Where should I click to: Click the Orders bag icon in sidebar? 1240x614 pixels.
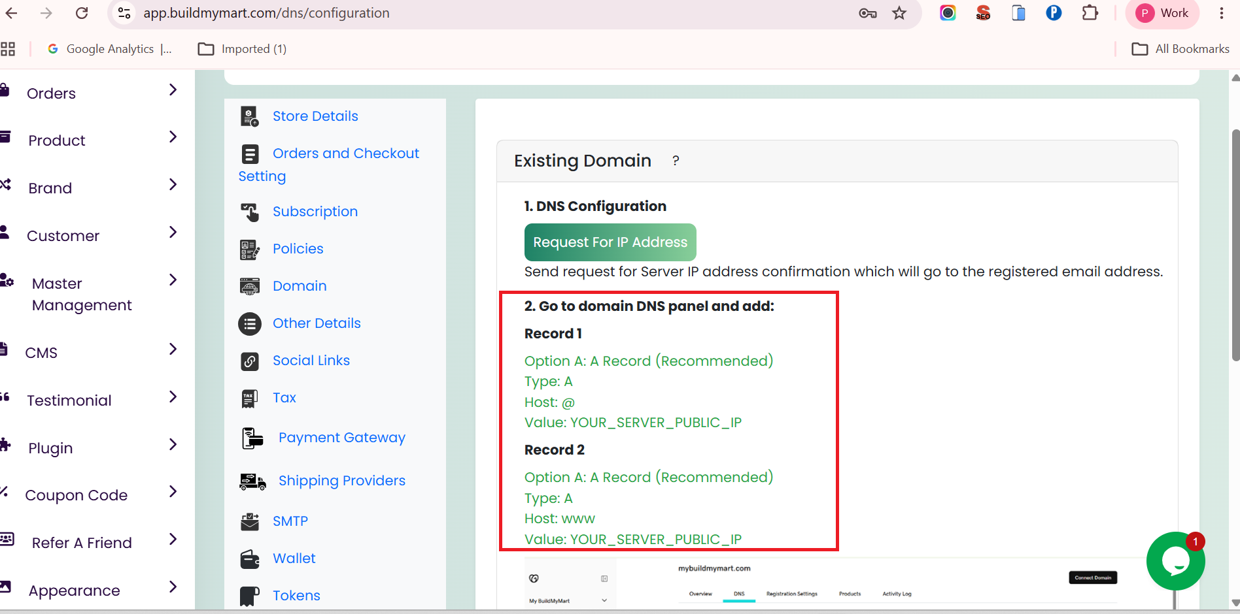pyautogui.click(x=5, y=90)
